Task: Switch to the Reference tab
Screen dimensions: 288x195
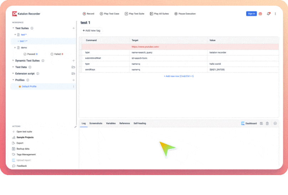Action: coord(124,123)
